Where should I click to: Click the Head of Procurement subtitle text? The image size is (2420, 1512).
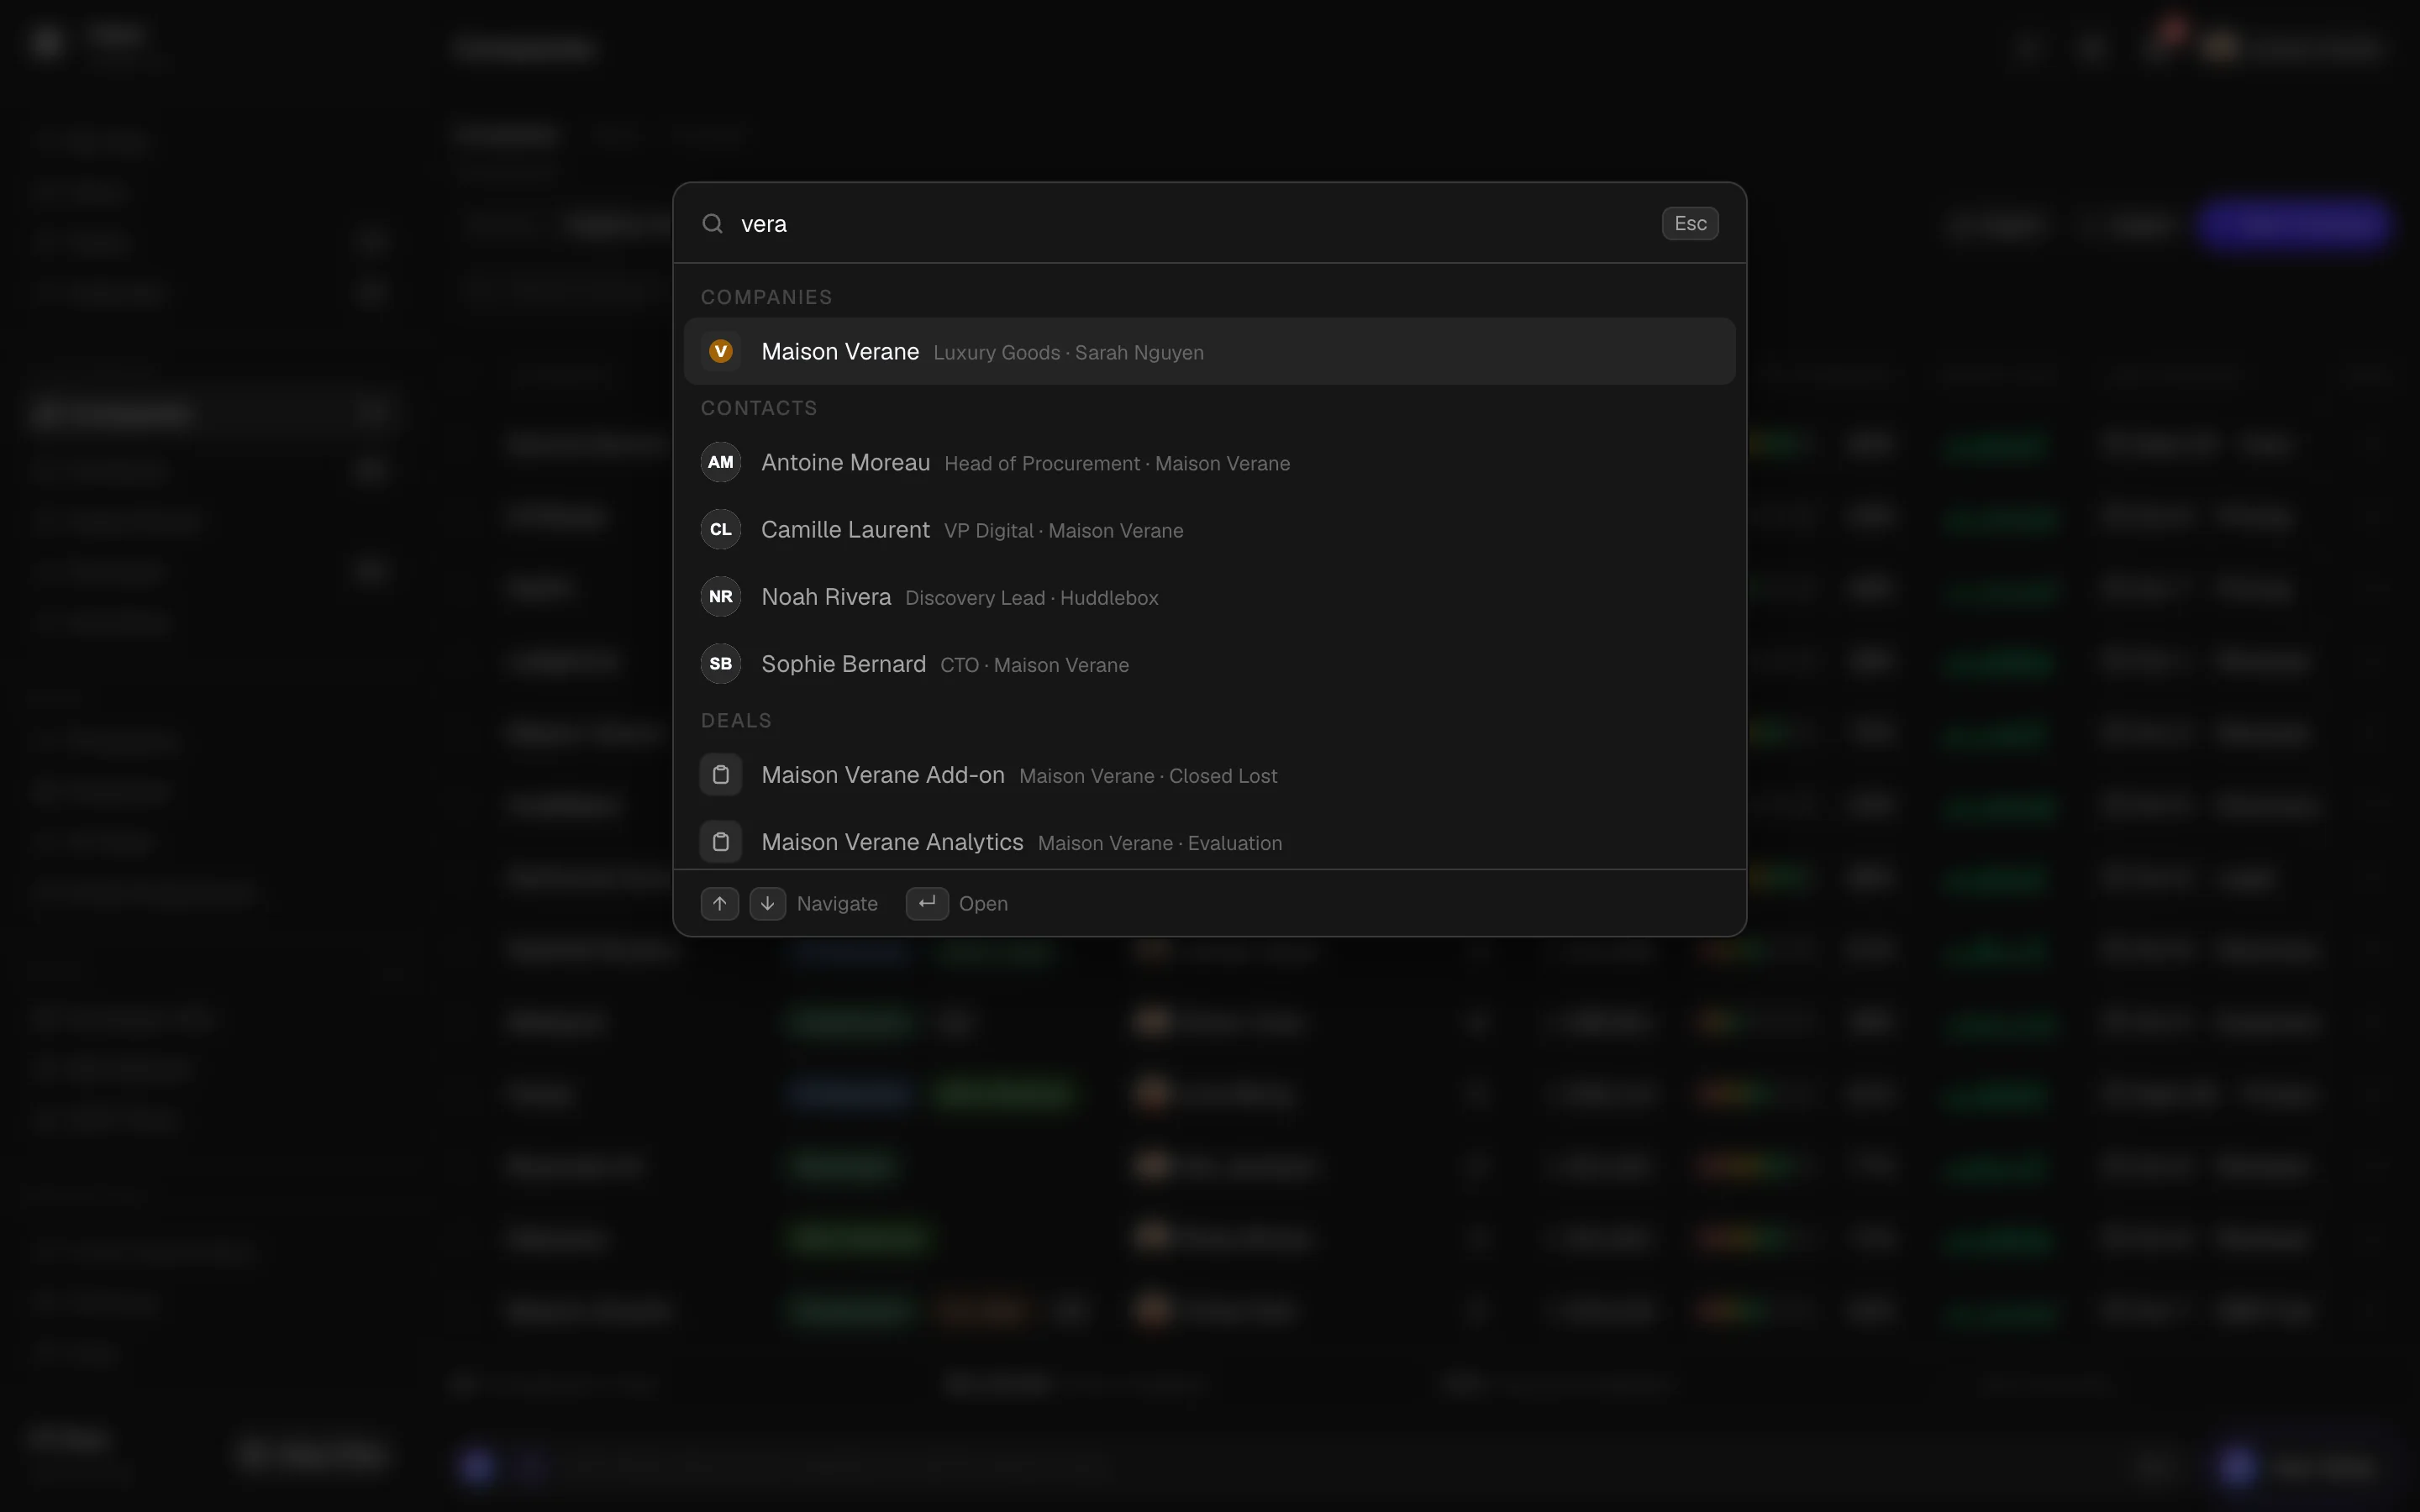click(1042, 464)
